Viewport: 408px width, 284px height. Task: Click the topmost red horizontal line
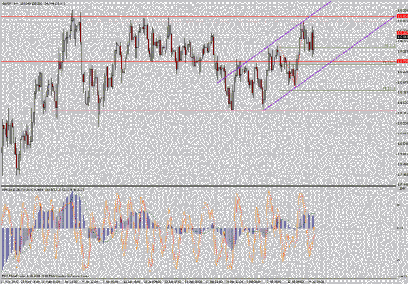(x=198, y=17)
